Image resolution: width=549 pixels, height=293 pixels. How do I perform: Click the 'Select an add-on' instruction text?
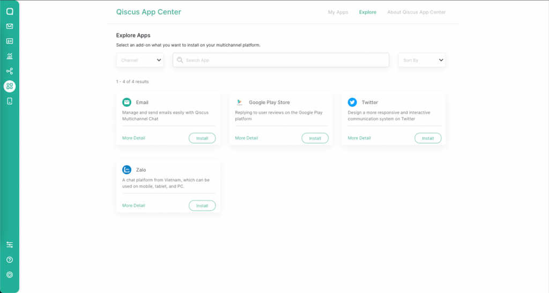(x=188, y=45)
